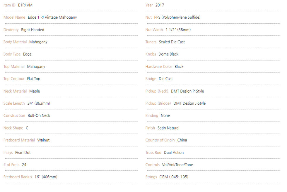Select the 'OEM (.045-.105)' value

click(174, 177)
